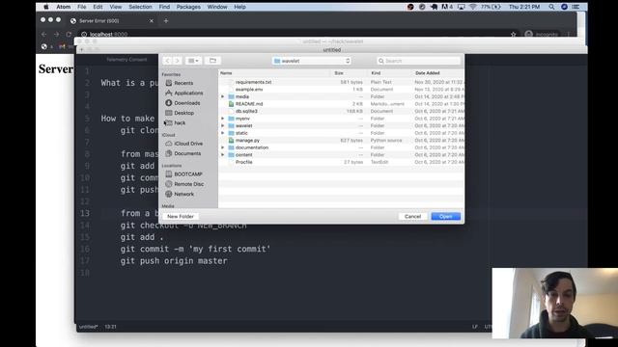This screenshot has height=347, width=618.
Task: Open the File menu
Action: pos(81,7)
